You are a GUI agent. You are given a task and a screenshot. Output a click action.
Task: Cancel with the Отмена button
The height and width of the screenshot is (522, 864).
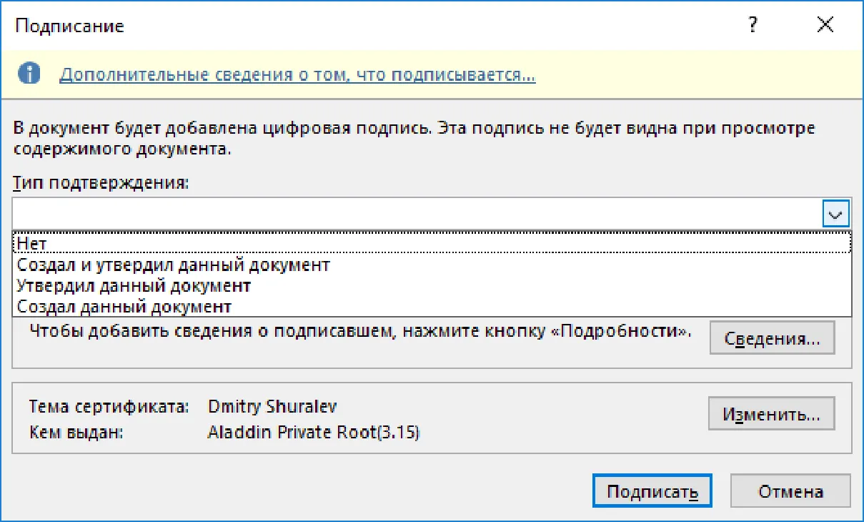pyautogui.click(x=790, y=491)
